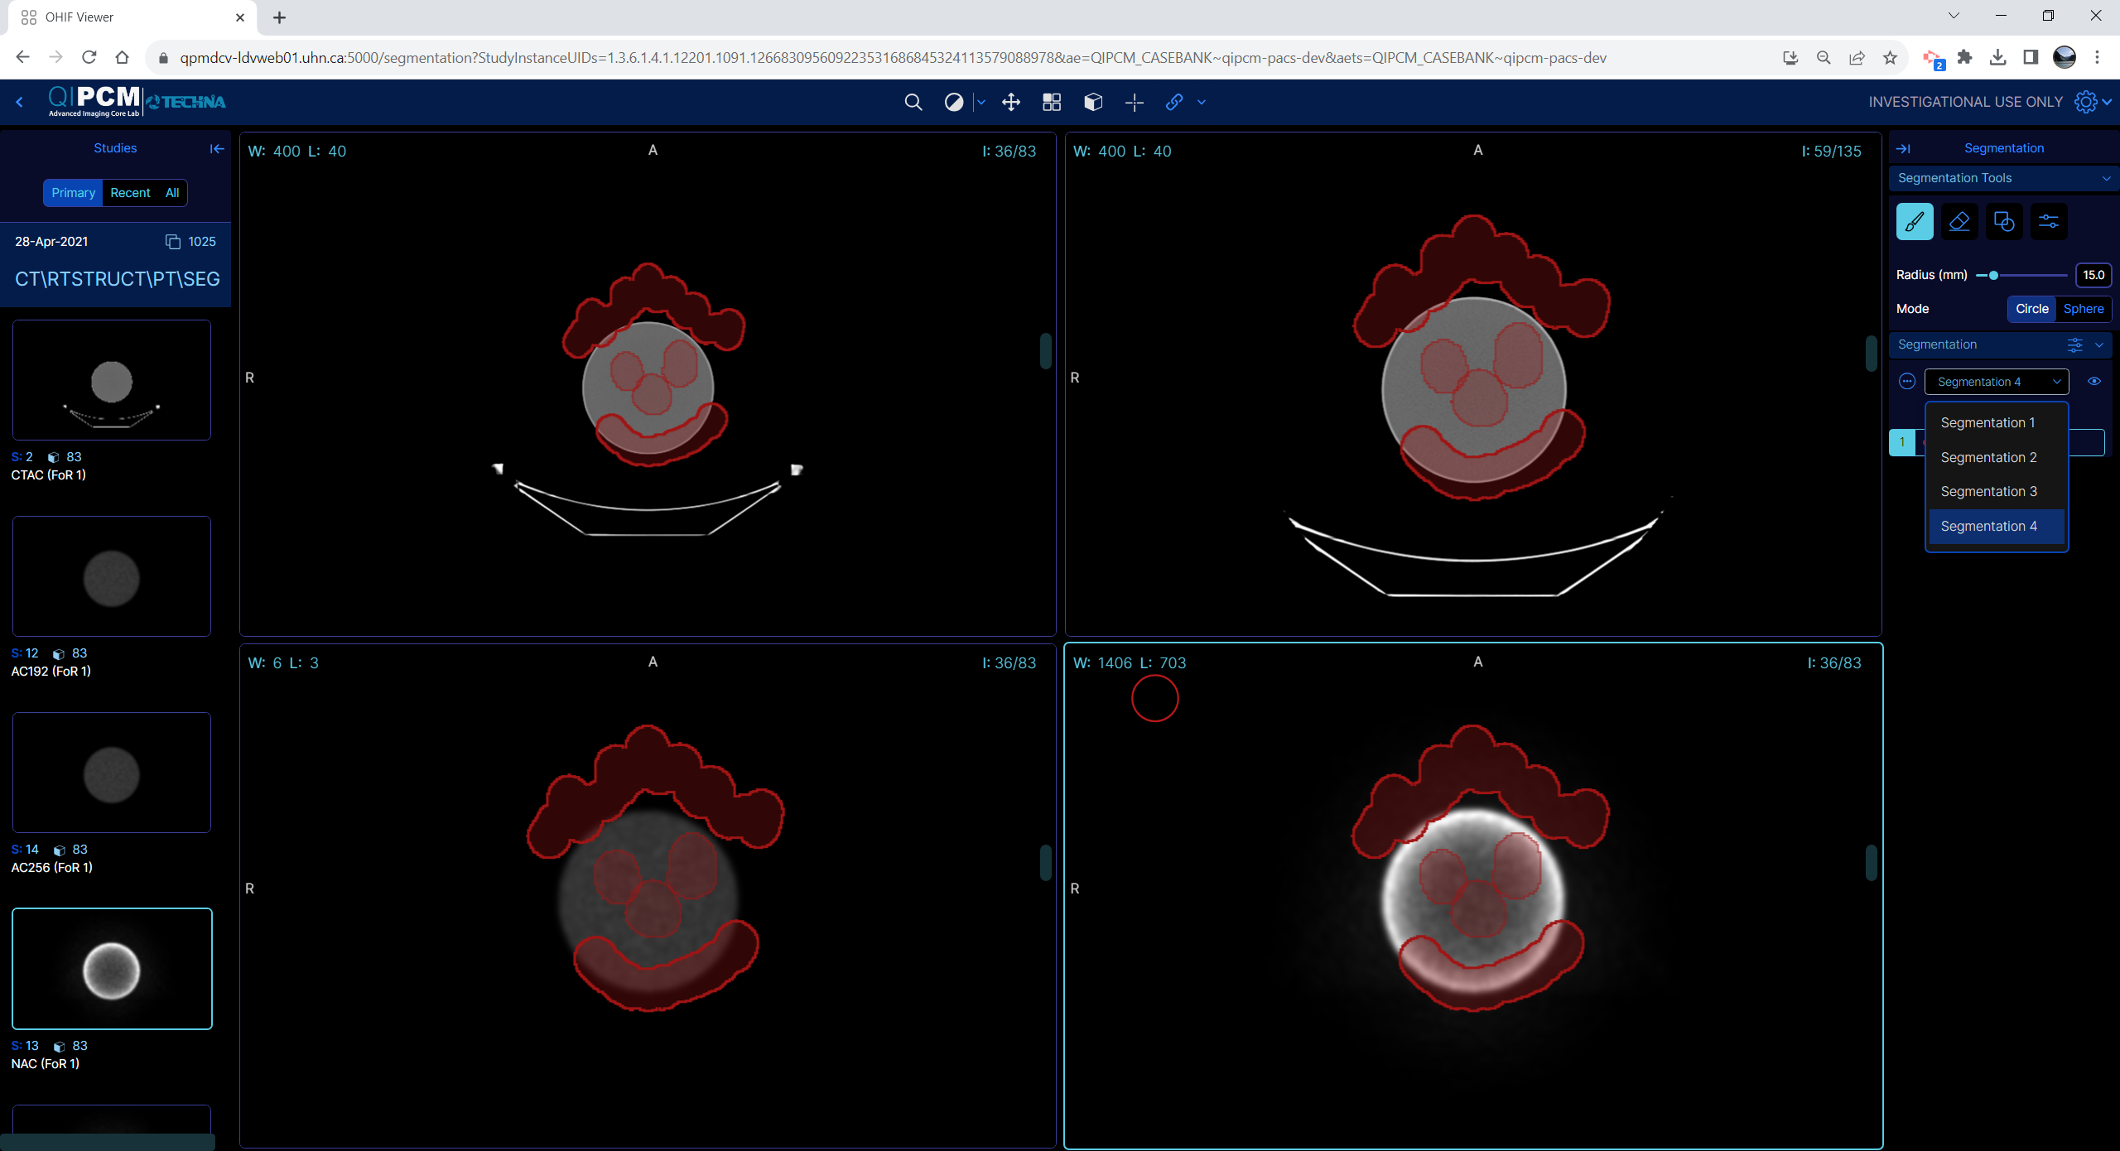Switch brush Mode to Circle
The image size is (2120, 1151).
click(x=2031, y=308)
